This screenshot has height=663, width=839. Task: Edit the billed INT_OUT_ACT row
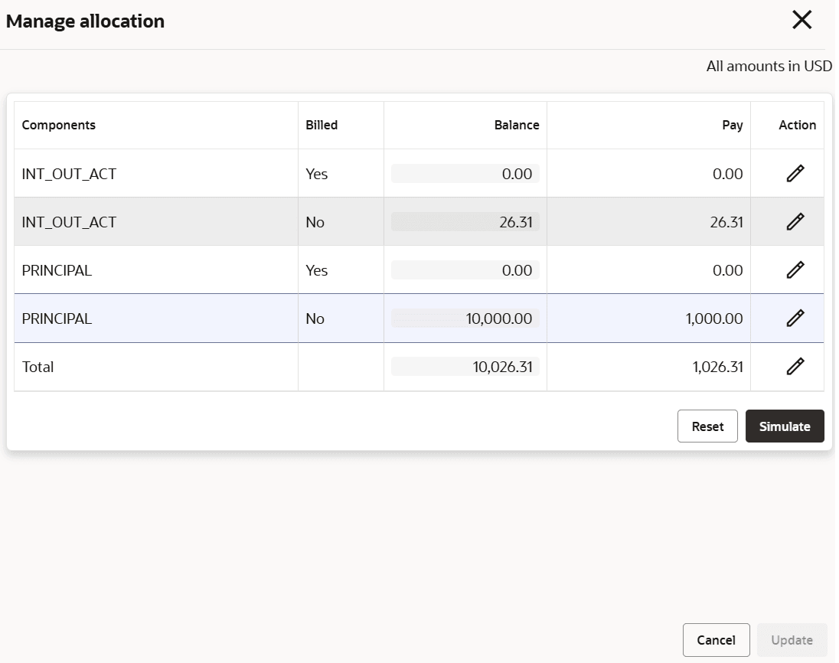coord(795,174)
